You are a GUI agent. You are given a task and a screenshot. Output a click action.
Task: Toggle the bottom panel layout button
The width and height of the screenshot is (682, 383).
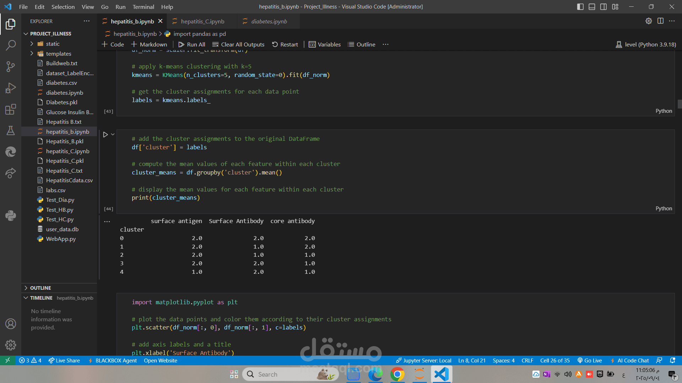pos(592,7)
